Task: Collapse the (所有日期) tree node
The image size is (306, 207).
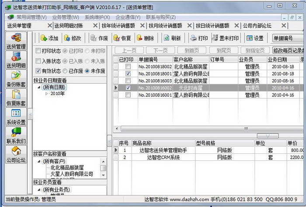Action: point(39,87)
